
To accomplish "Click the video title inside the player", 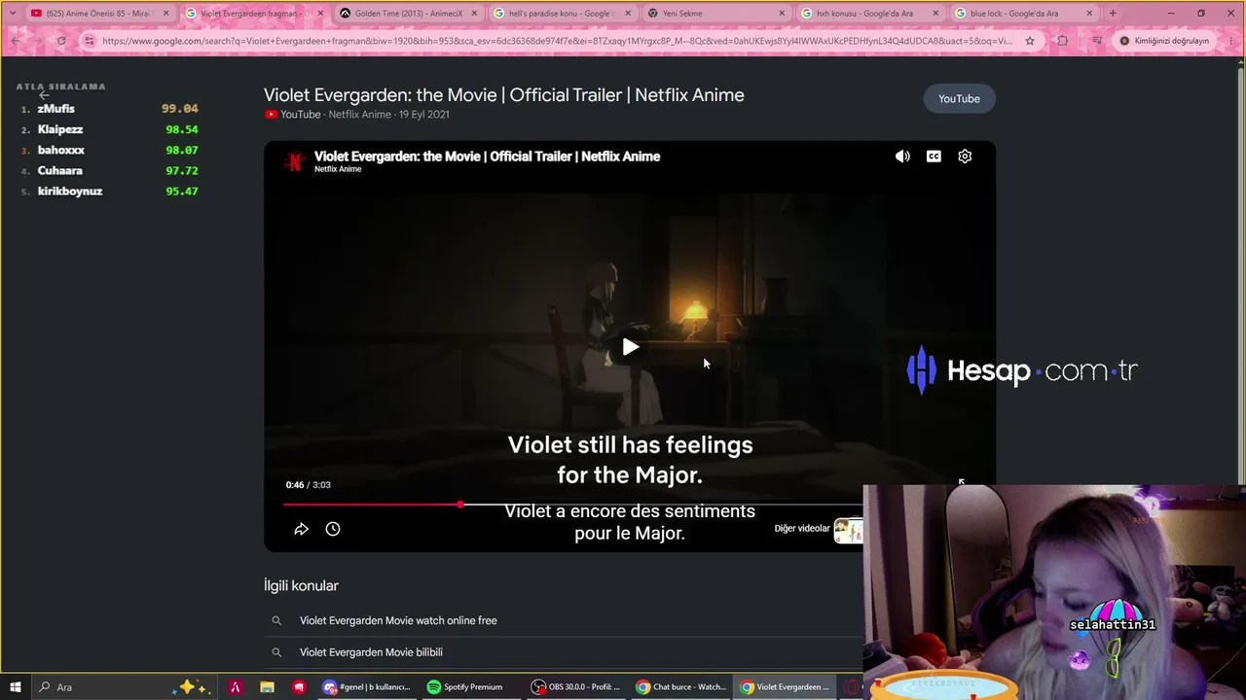I will click(487, 156).
